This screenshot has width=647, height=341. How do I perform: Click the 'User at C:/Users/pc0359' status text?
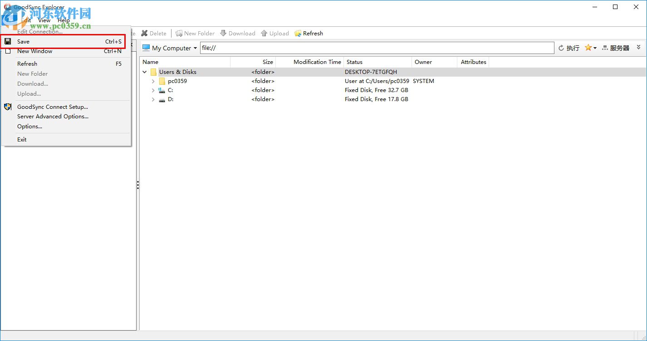click(377, 81)
